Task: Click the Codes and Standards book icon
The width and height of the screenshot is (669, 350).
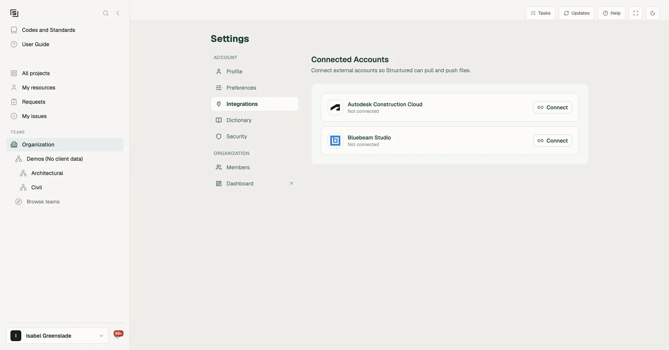Action: [14, 30]
